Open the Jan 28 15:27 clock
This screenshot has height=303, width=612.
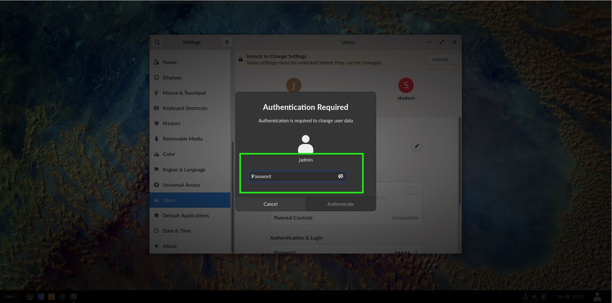(x=570, y=297)
